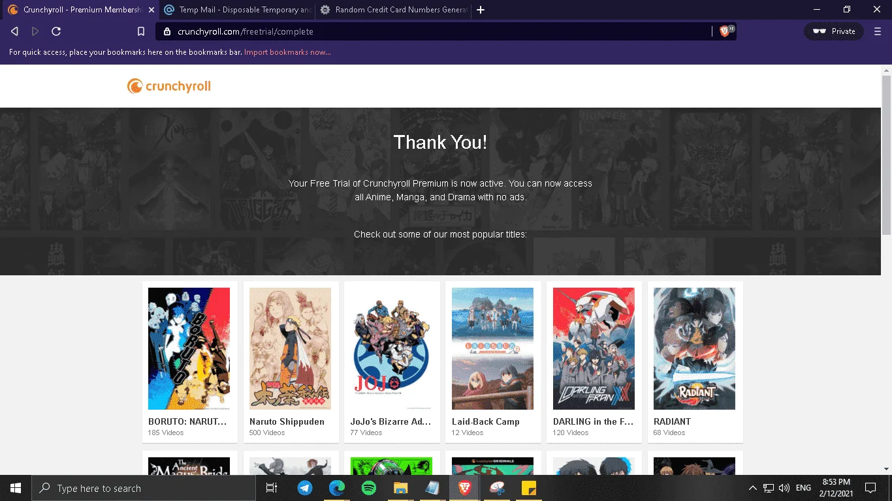892x501 pixels.
Task: Click the Private window glasses indicator
Action: click(x=833, y=31)
